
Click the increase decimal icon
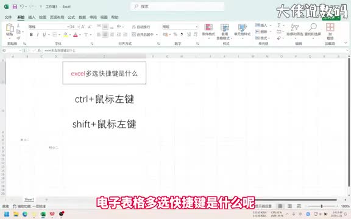[x=189, y=35]
